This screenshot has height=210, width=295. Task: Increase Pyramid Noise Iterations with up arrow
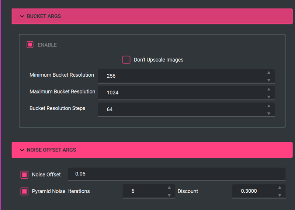pyautogui.click(x=169, y=188)
